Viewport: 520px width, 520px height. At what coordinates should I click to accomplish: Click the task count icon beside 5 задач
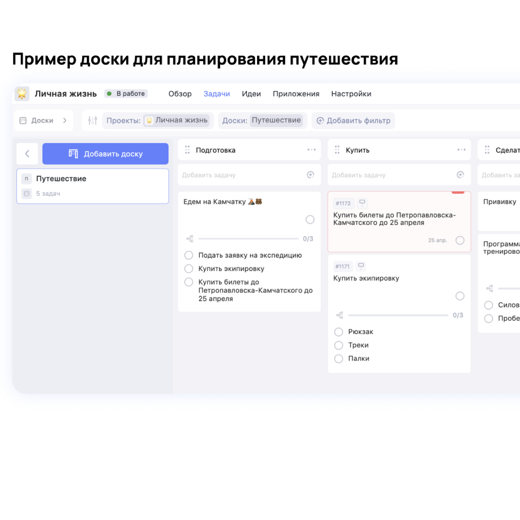pos(26,194)
